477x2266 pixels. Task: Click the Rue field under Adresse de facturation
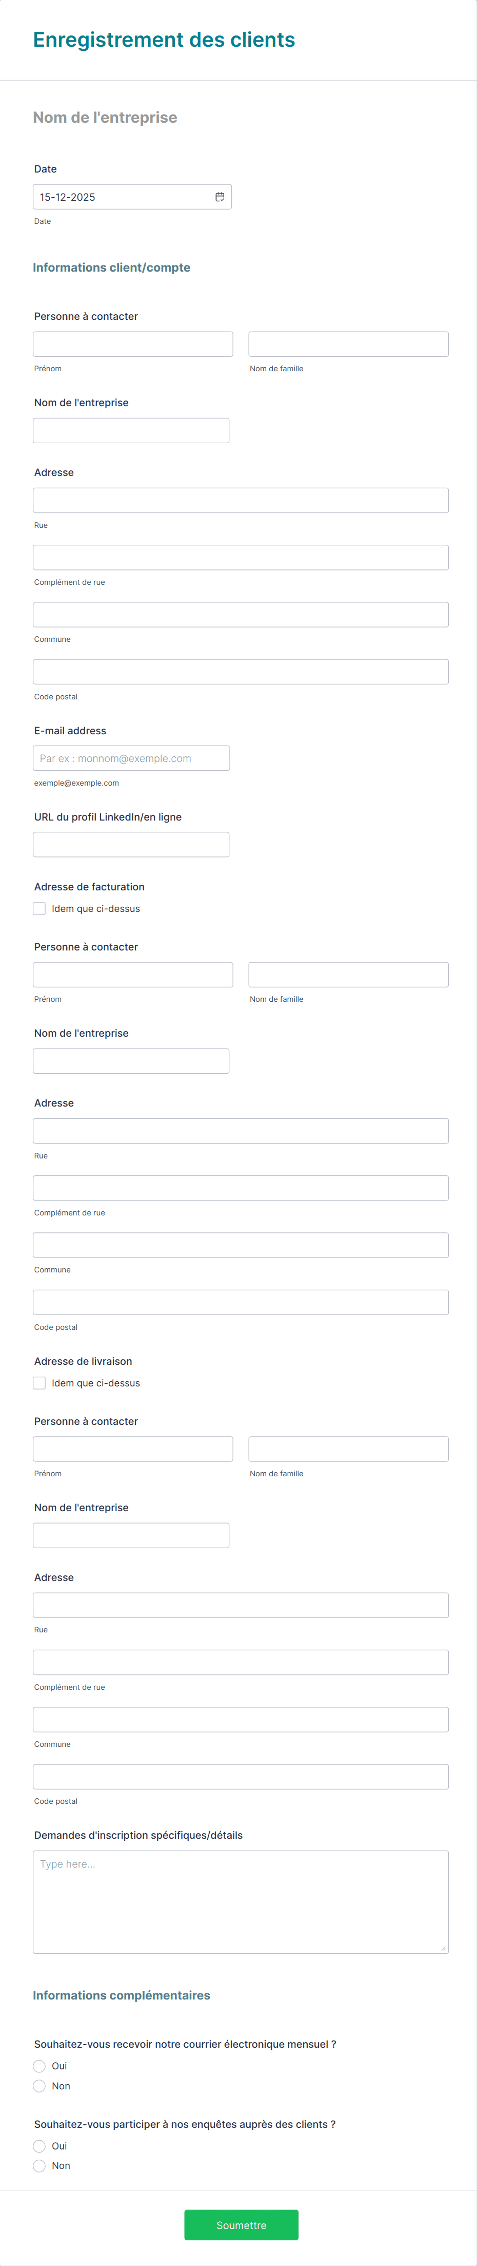[241, 1131]
